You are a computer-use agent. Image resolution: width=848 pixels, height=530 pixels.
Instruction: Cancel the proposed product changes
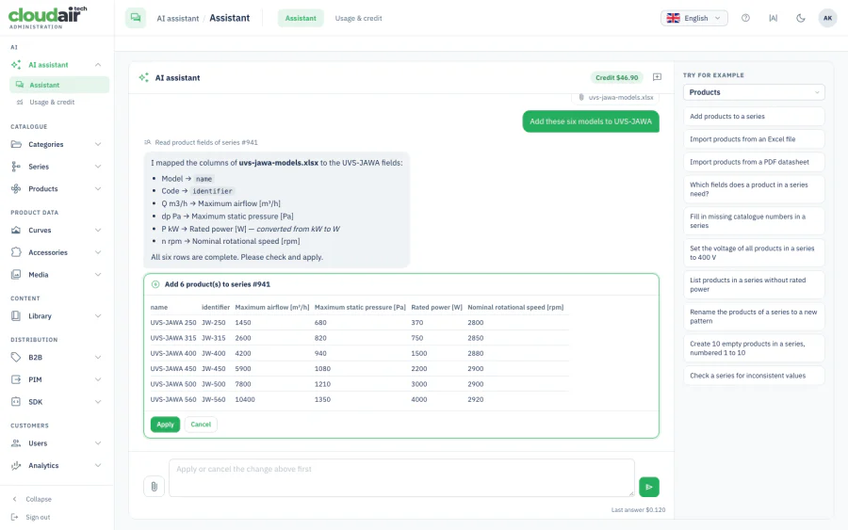(x=201, y=425)
